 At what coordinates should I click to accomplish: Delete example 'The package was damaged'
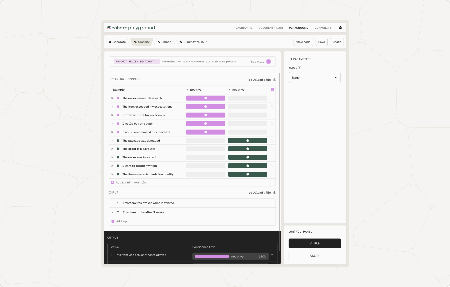point(112,141)
